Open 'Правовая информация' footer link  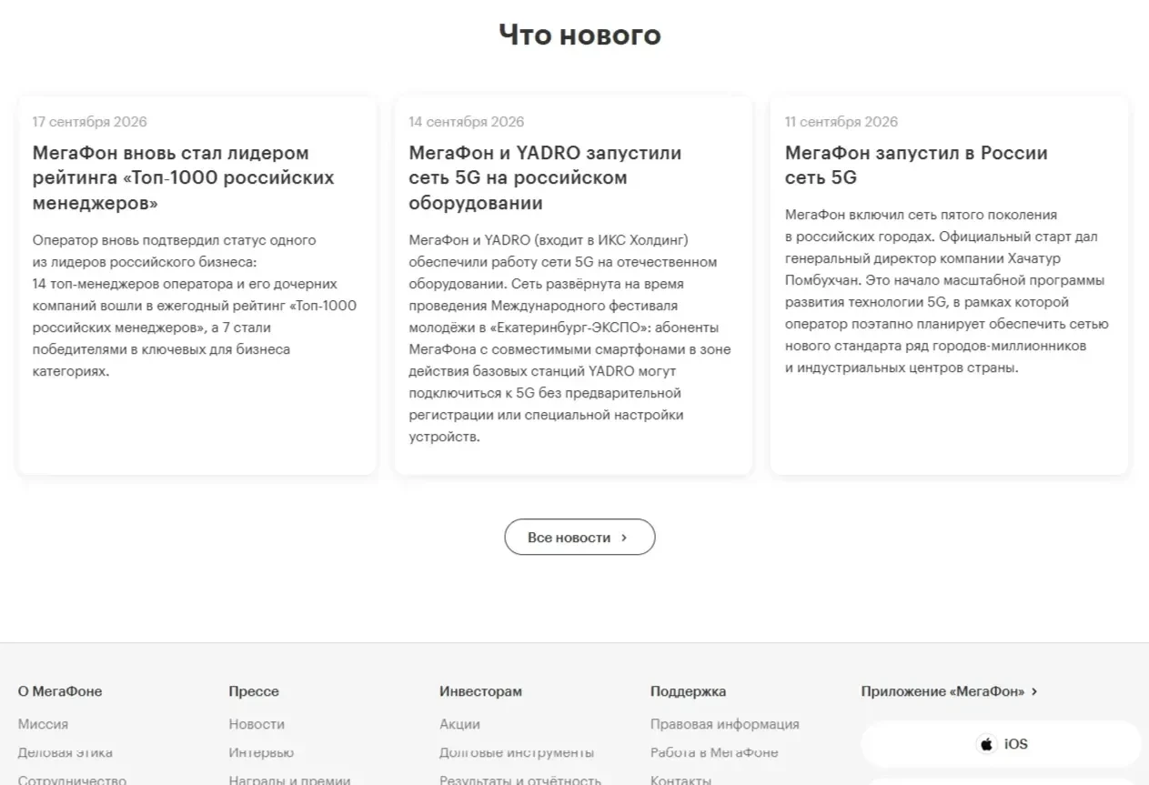pos(725,724)
